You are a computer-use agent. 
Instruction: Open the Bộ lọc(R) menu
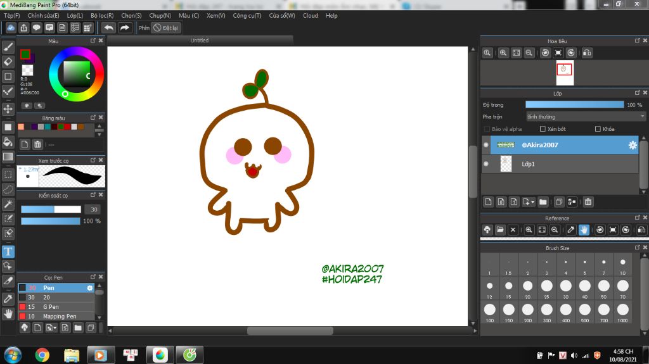click(x=102, y=15)
